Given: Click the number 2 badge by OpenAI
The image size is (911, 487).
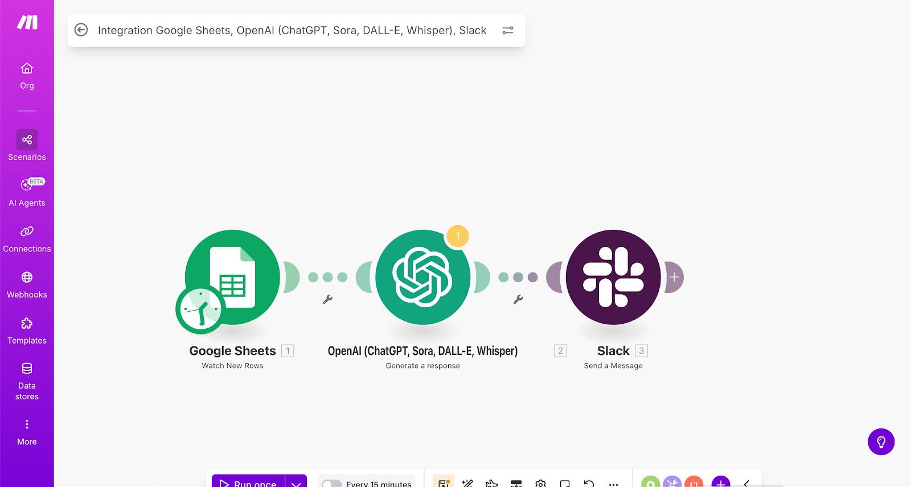Looking at the screenshot, I should coord(561,351).
